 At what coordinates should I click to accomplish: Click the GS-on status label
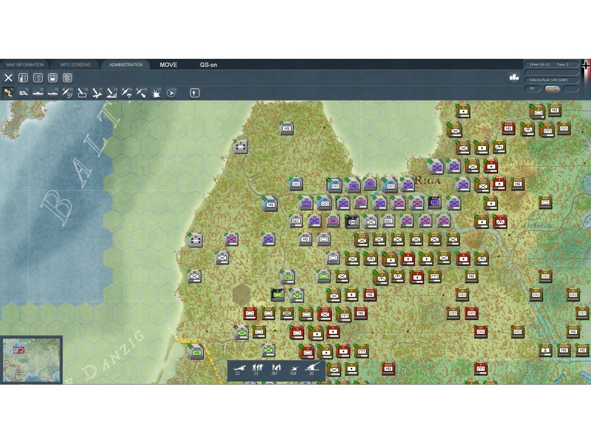click(208, 65)
